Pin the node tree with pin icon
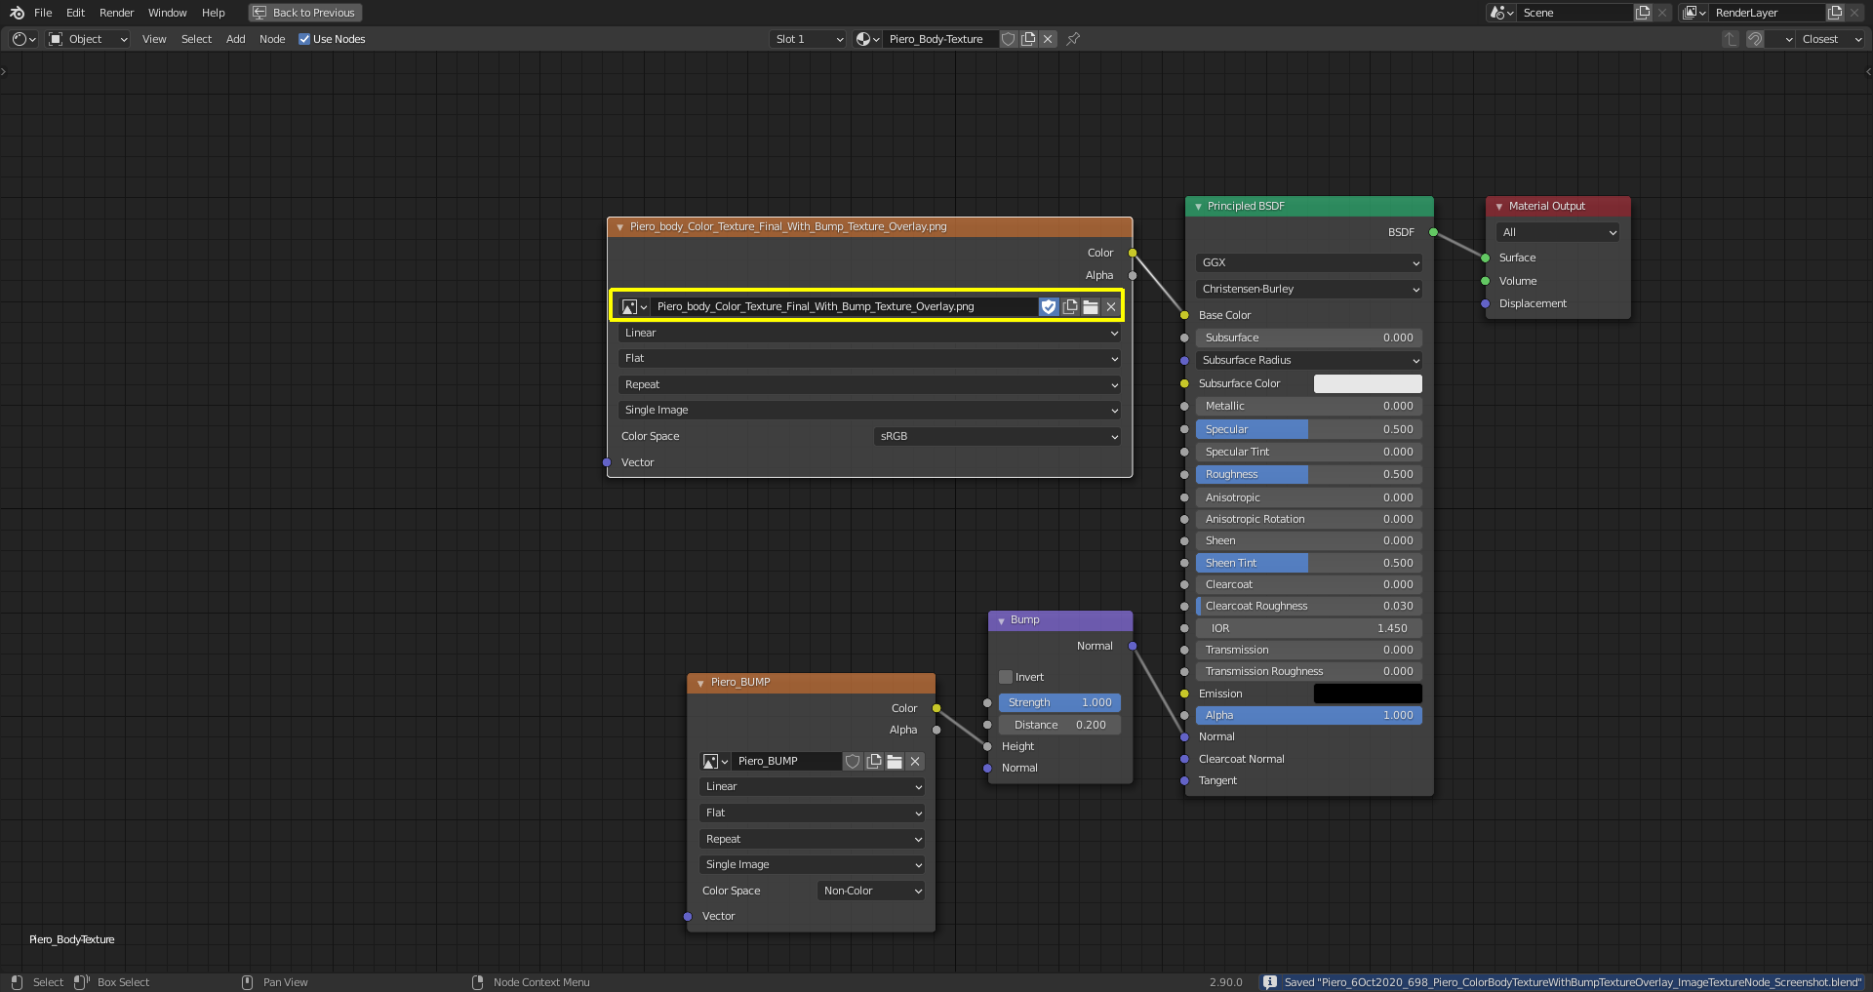This screenshot has width=1873, height=992. tap(1073, 39)
